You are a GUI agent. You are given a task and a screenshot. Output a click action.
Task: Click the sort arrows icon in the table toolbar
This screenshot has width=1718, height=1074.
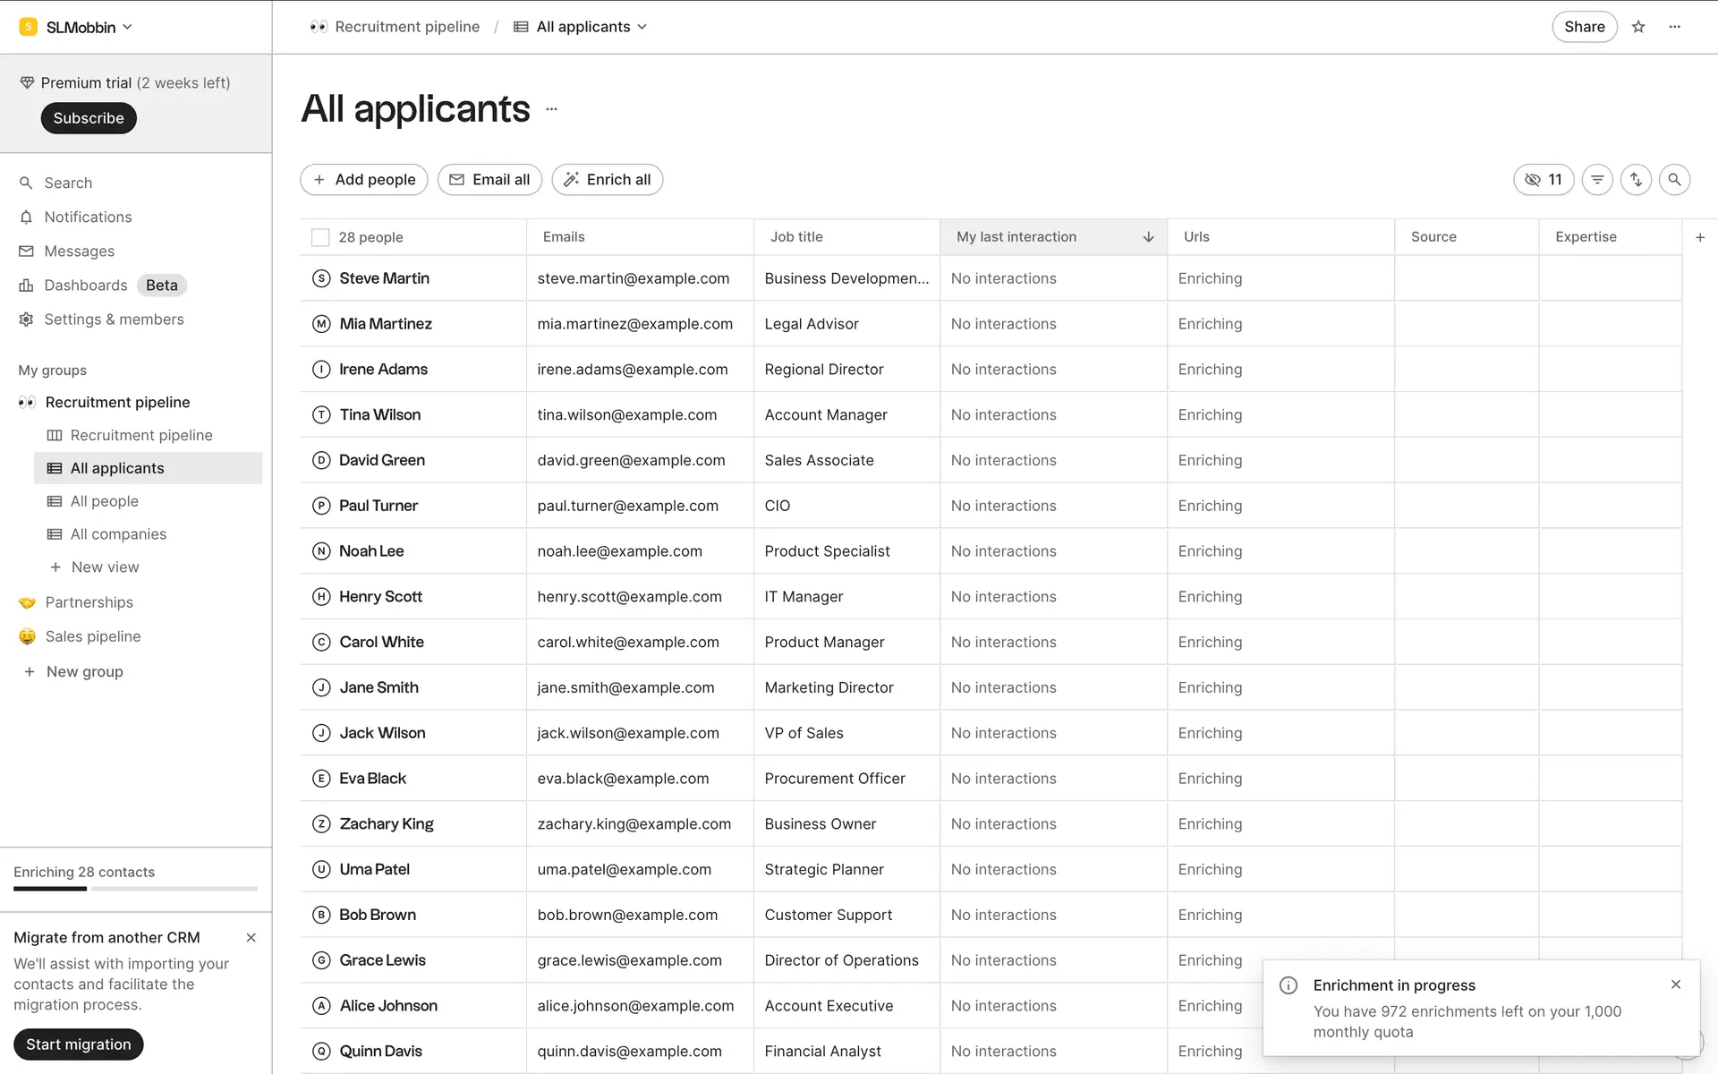pos(1636,180)
